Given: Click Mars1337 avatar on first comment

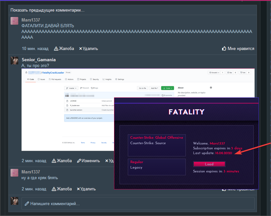Looking at the screenshot, I should [14, 21].
